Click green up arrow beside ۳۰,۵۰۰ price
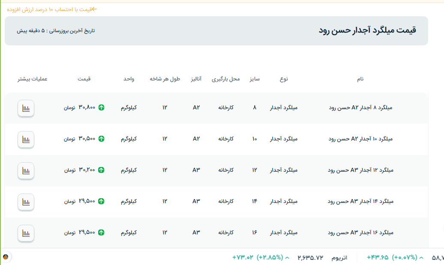This screenshot has width=444, height=265. (x=101, y=139)
